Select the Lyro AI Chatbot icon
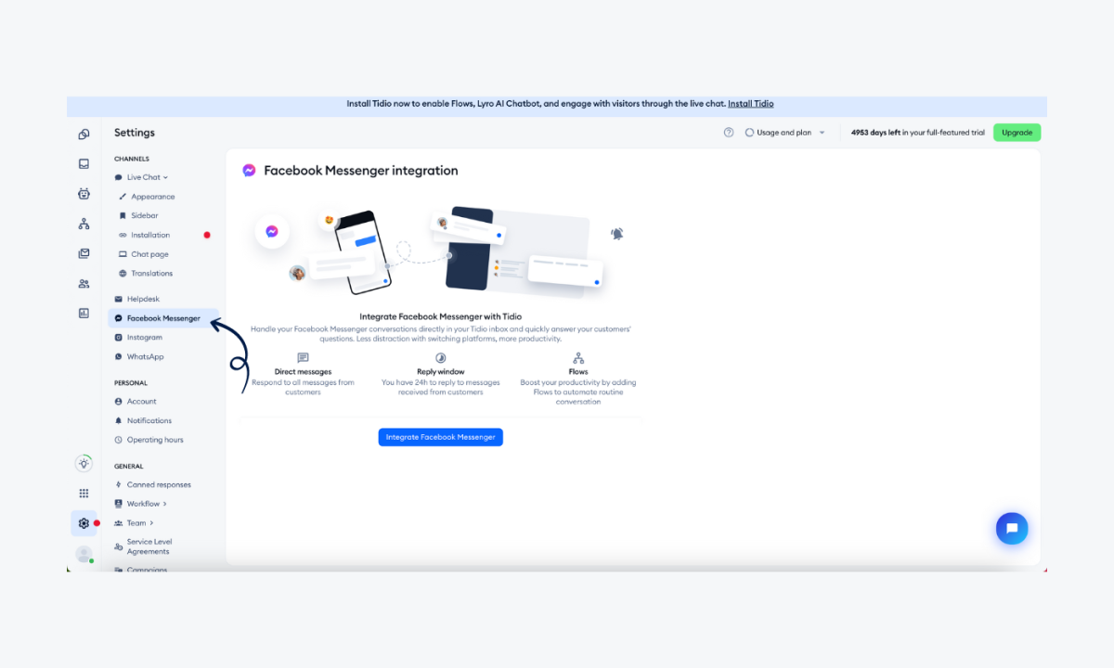 click(84, 193)
